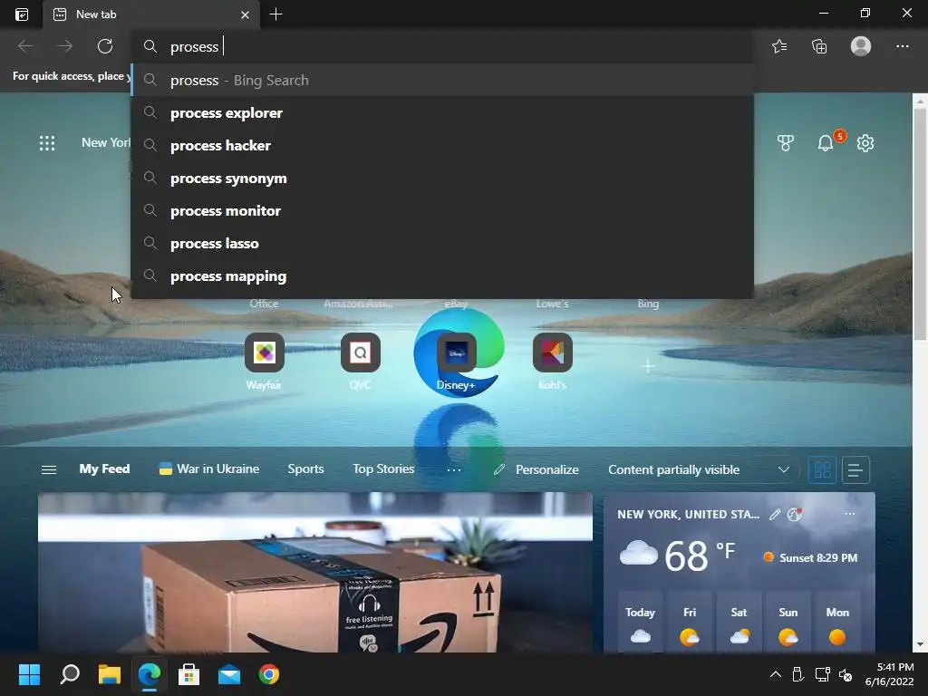Click the Personalize button
This screenshot has height=696, width=928.
[536, 469]
